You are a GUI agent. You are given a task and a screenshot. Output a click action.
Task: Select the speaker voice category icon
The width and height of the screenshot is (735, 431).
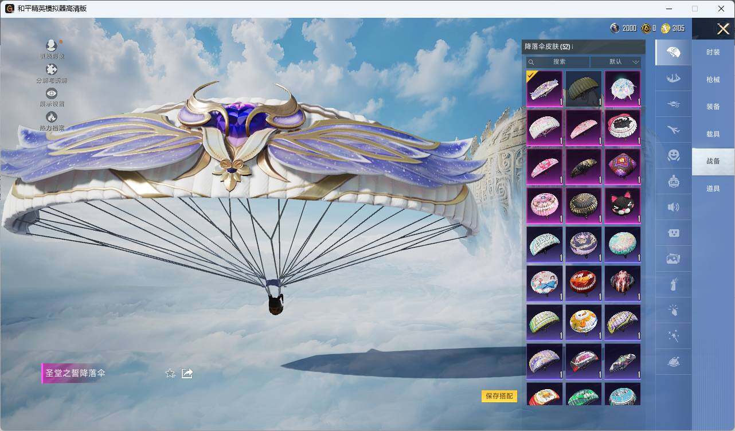(674, 207)
